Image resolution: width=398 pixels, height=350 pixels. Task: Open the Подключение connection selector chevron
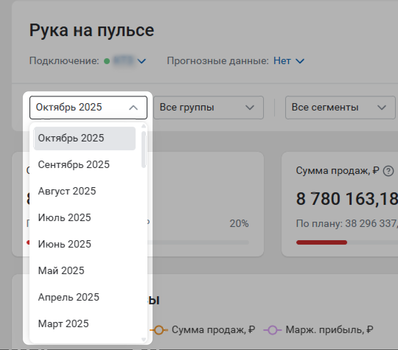point(142,61)
